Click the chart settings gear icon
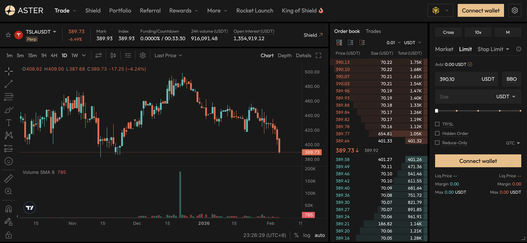 142,55
